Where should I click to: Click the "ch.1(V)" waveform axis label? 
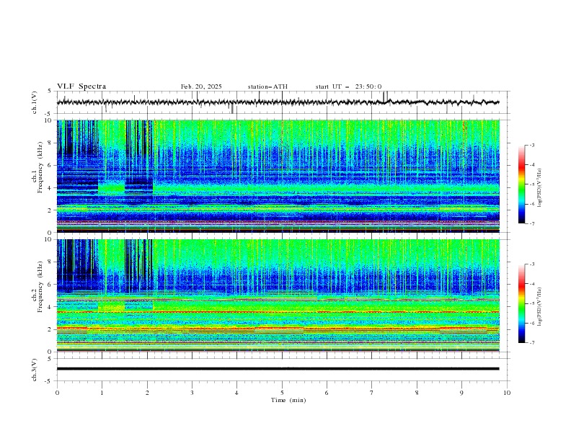35,102
